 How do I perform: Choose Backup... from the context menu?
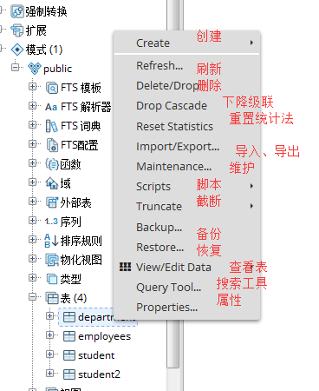tap(187, 228)
